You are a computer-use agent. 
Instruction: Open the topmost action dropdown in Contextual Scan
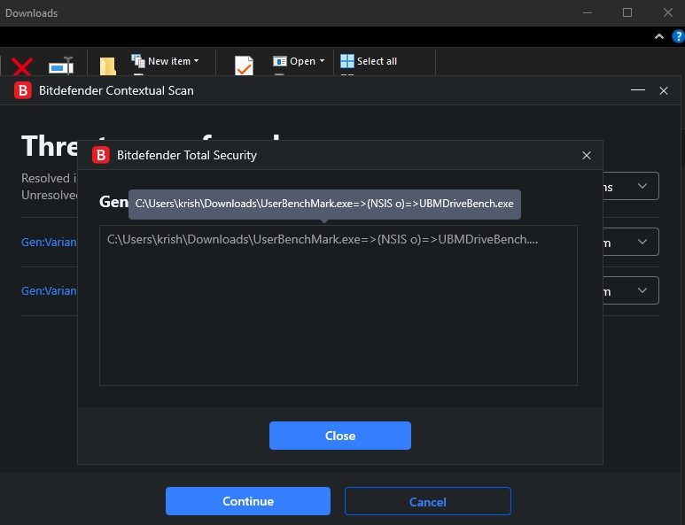(x=631, y=186)
